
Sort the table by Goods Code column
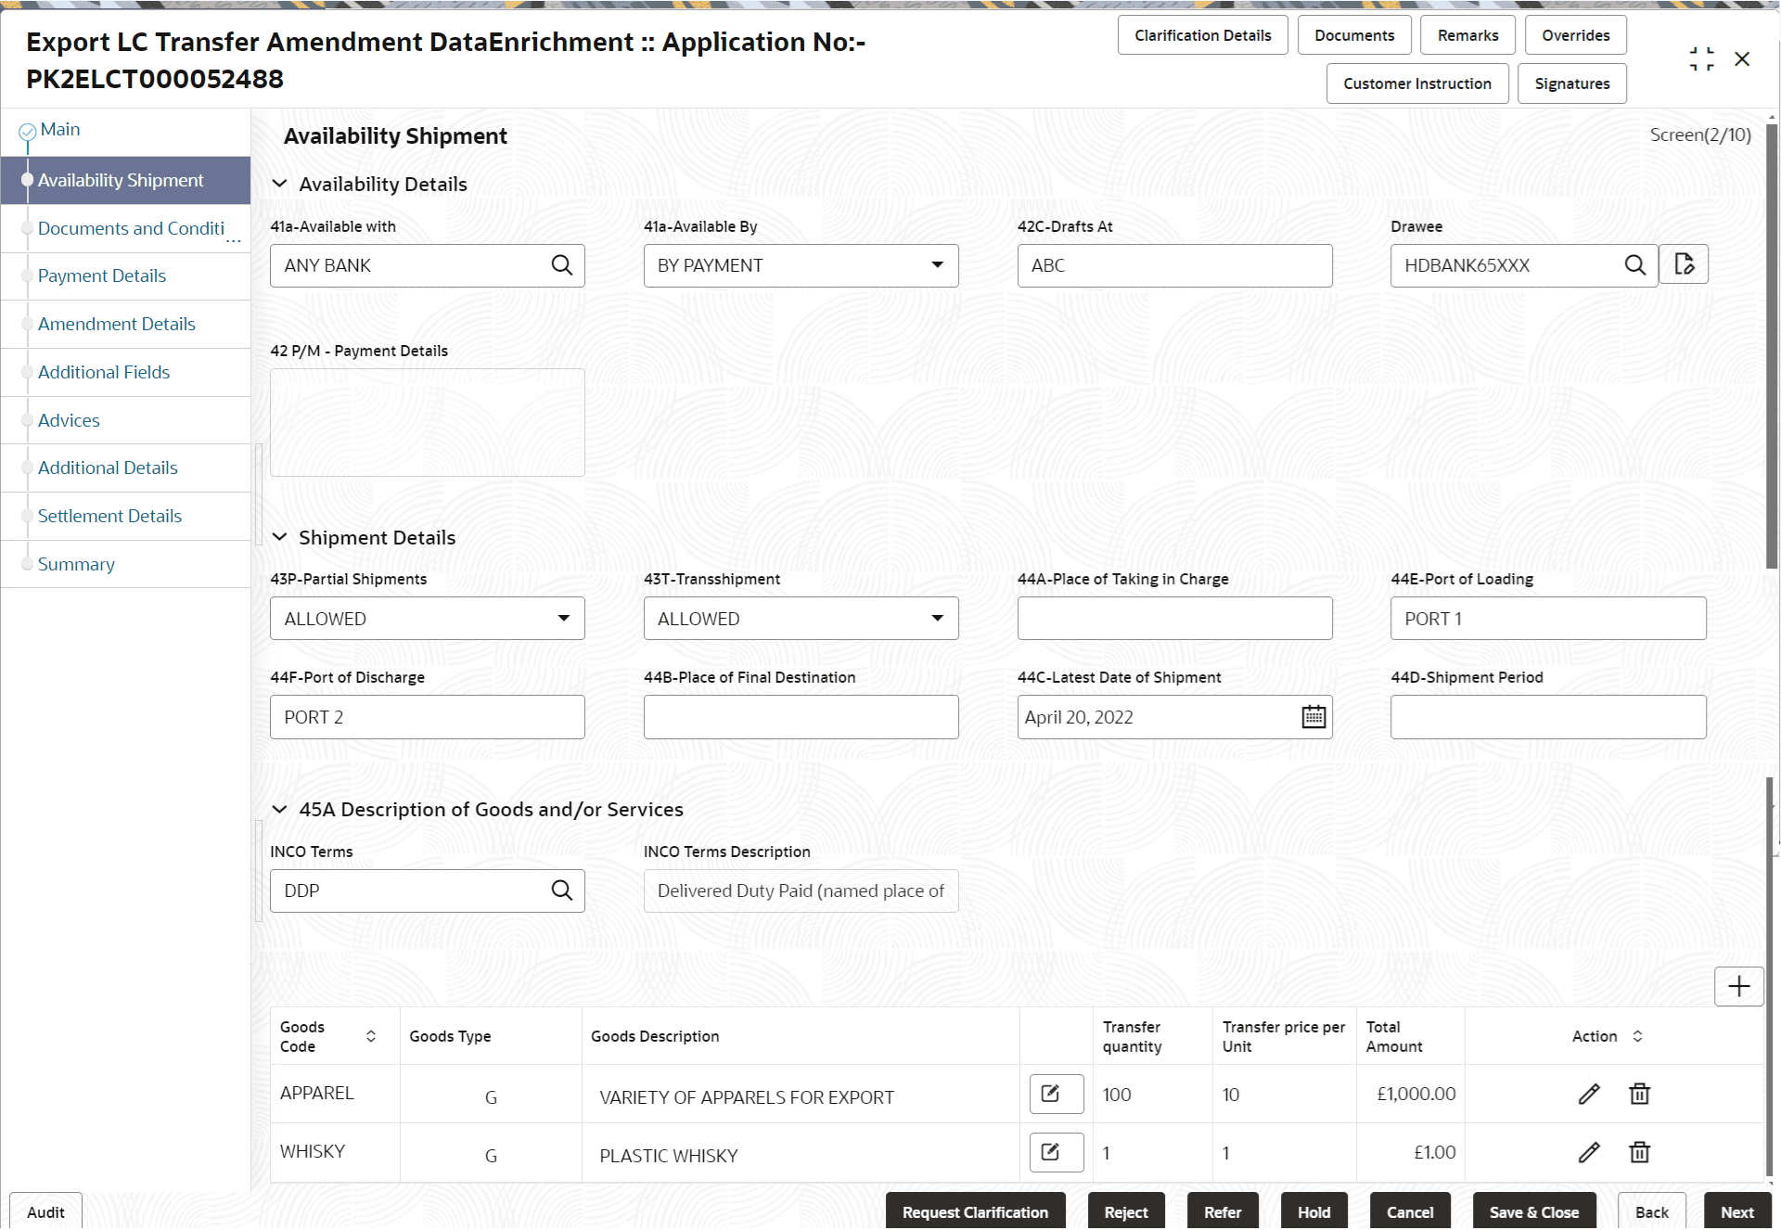click(370, 1035)
